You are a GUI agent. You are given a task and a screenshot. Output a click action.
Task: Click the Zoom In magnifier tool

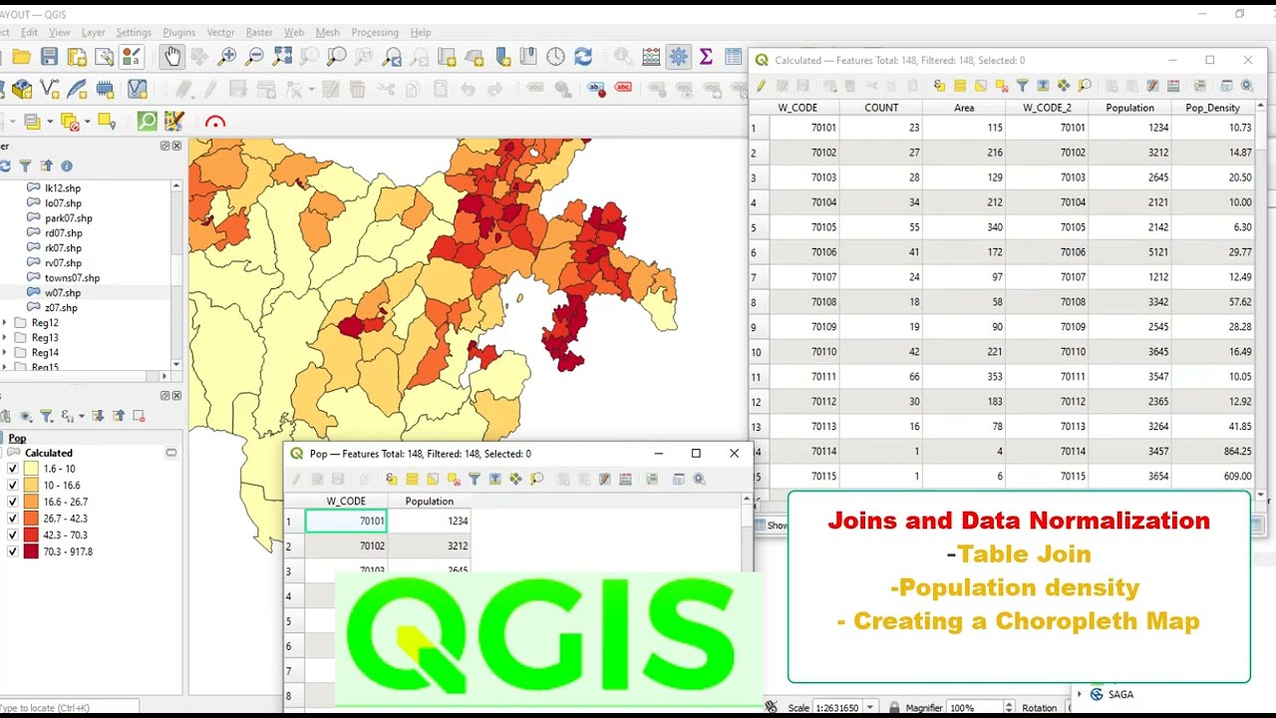[x=227, y=57]
